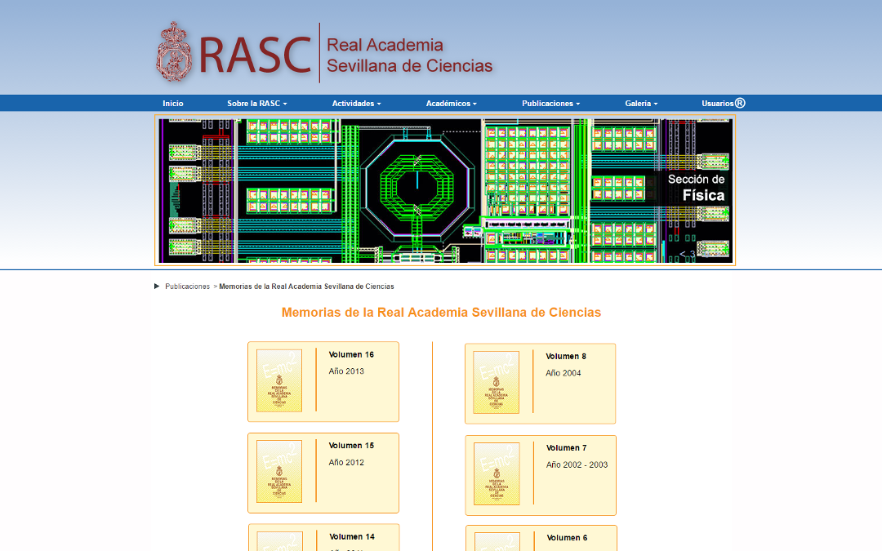882x551 pixels.
Task: Click the breadcrumb arrow before Publicaciones
Action: pos(157,287)
